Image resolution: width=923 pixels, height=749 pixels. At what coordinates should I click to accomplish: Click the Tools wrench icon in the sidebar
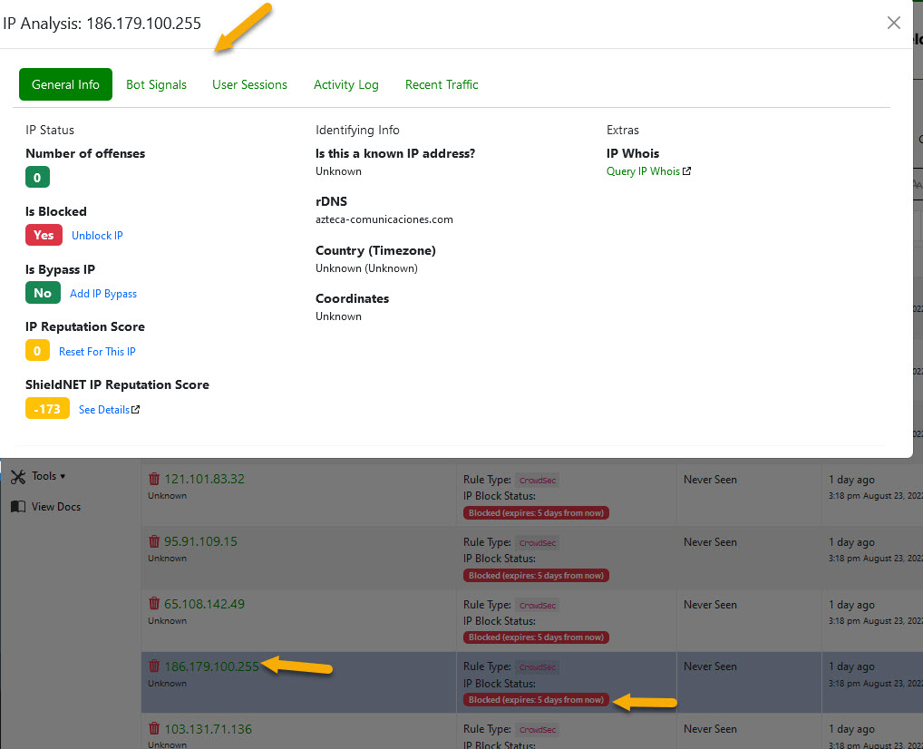[x=18, y=475]
